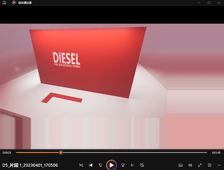Screen dimensions: 224x170
Task: Switch to full screen view
Action: coord(200,165)
